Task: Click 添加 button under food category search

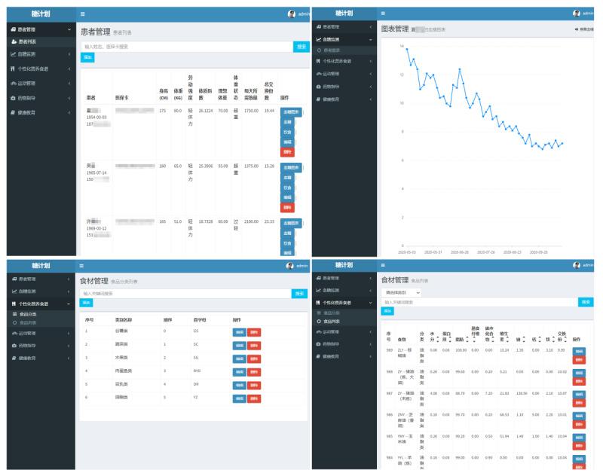Action: (87, 302)
